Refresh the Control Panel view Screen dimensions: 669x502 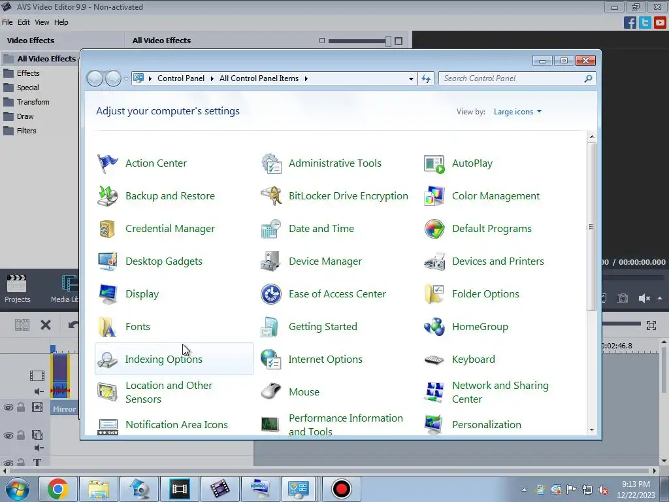tap(426, 78)
